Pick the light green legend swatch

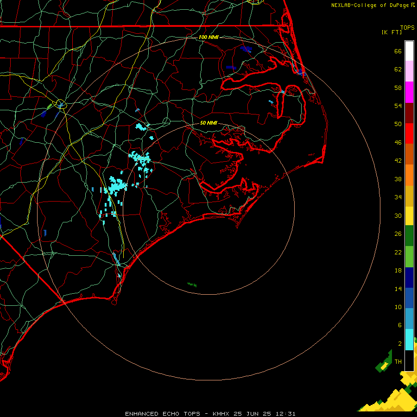[409, 257]
